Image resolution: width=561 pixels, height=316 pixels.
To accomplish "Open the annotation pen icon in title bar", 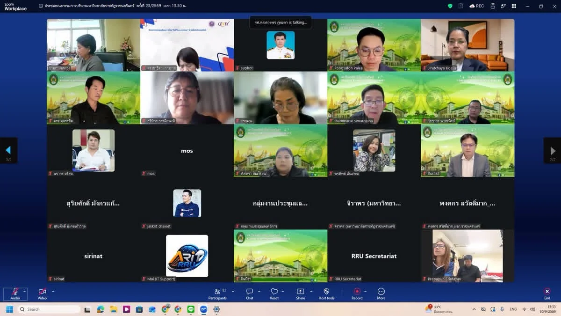I will tap(503, 6).
